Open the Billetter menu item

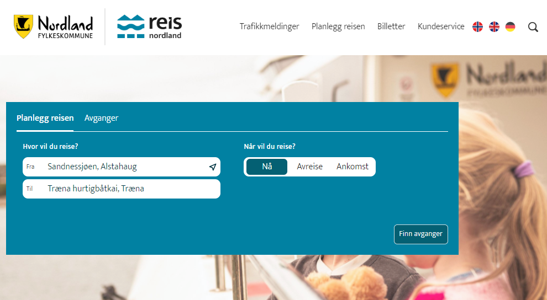[x=391, y=26]
